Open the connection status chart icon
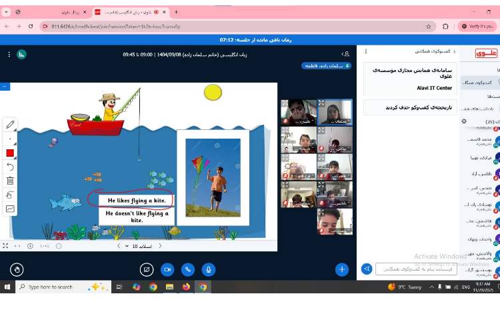This screenshot has height=320, width=500. [x=21, y=54]
